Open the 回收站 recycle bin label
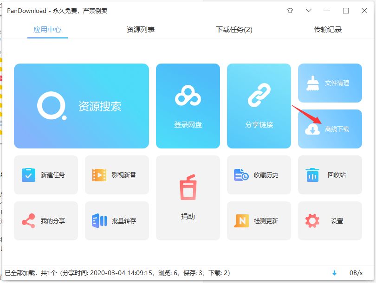Viewport: 376px width, 283px height. click(337, 175)
